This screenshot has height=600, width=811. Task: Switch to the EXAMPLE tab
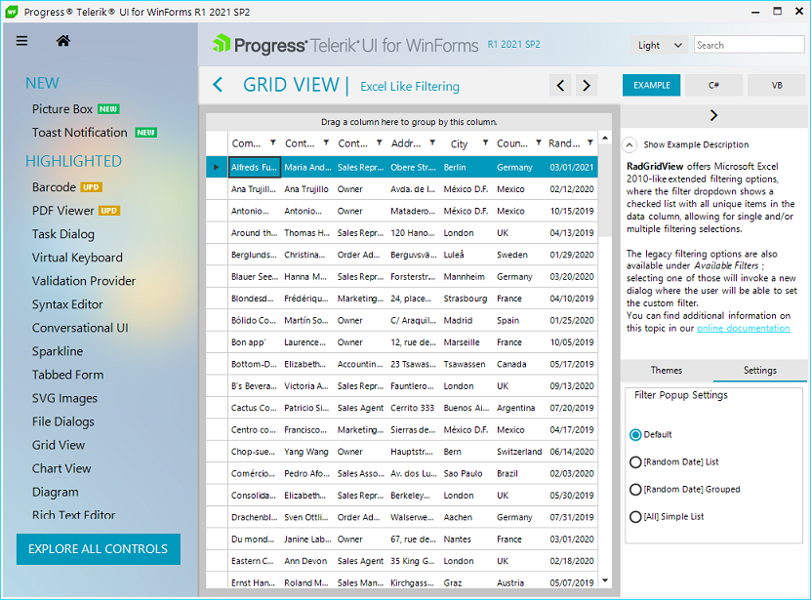coord(652,85)
